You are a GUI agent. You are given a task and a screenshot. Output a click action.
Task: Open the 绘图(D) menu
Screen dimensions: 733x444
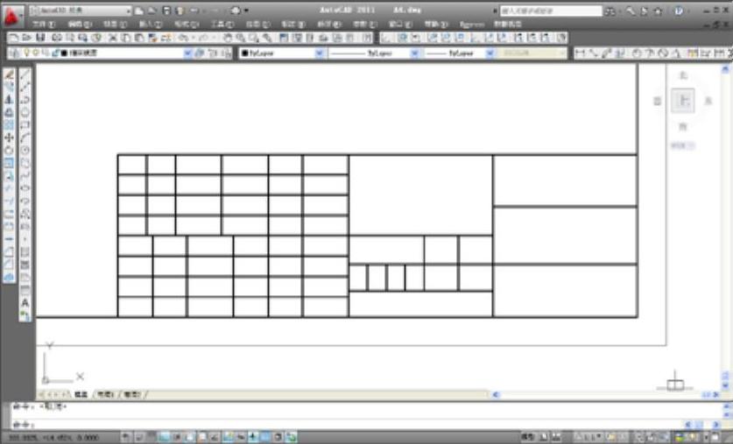click(x=257, y=25)
